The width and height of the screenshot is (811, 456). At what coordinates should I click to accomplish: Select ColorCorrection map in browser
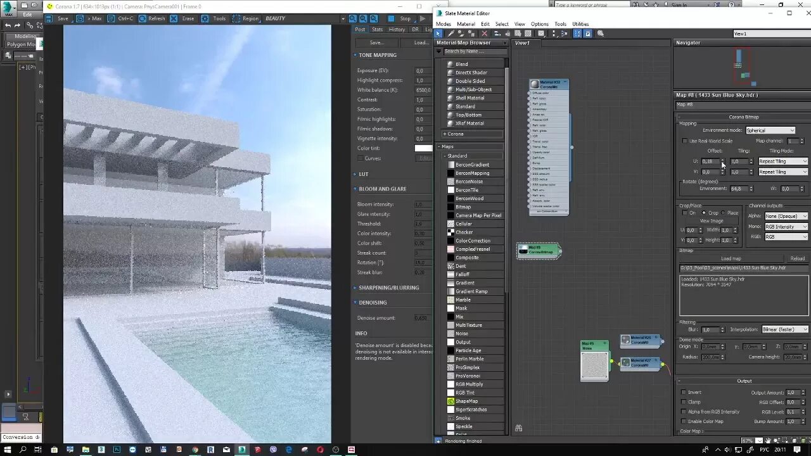473,241
